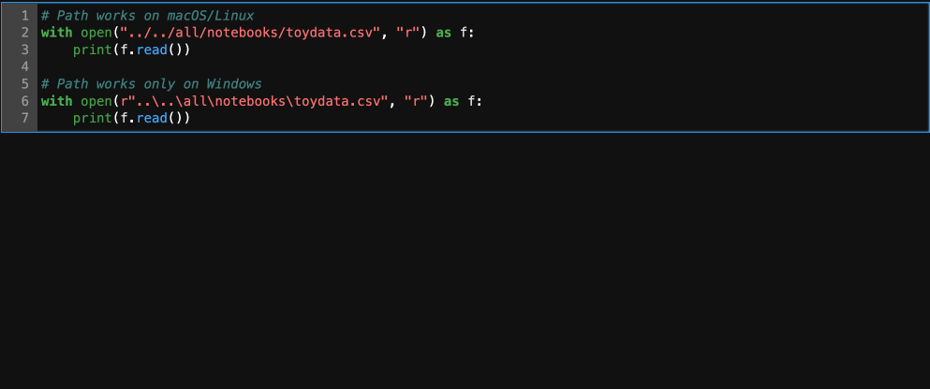Click 'read' method on line 3
The width and height of the screenshot is (930, 389).
pyautogui.click(x=152, y=50)
